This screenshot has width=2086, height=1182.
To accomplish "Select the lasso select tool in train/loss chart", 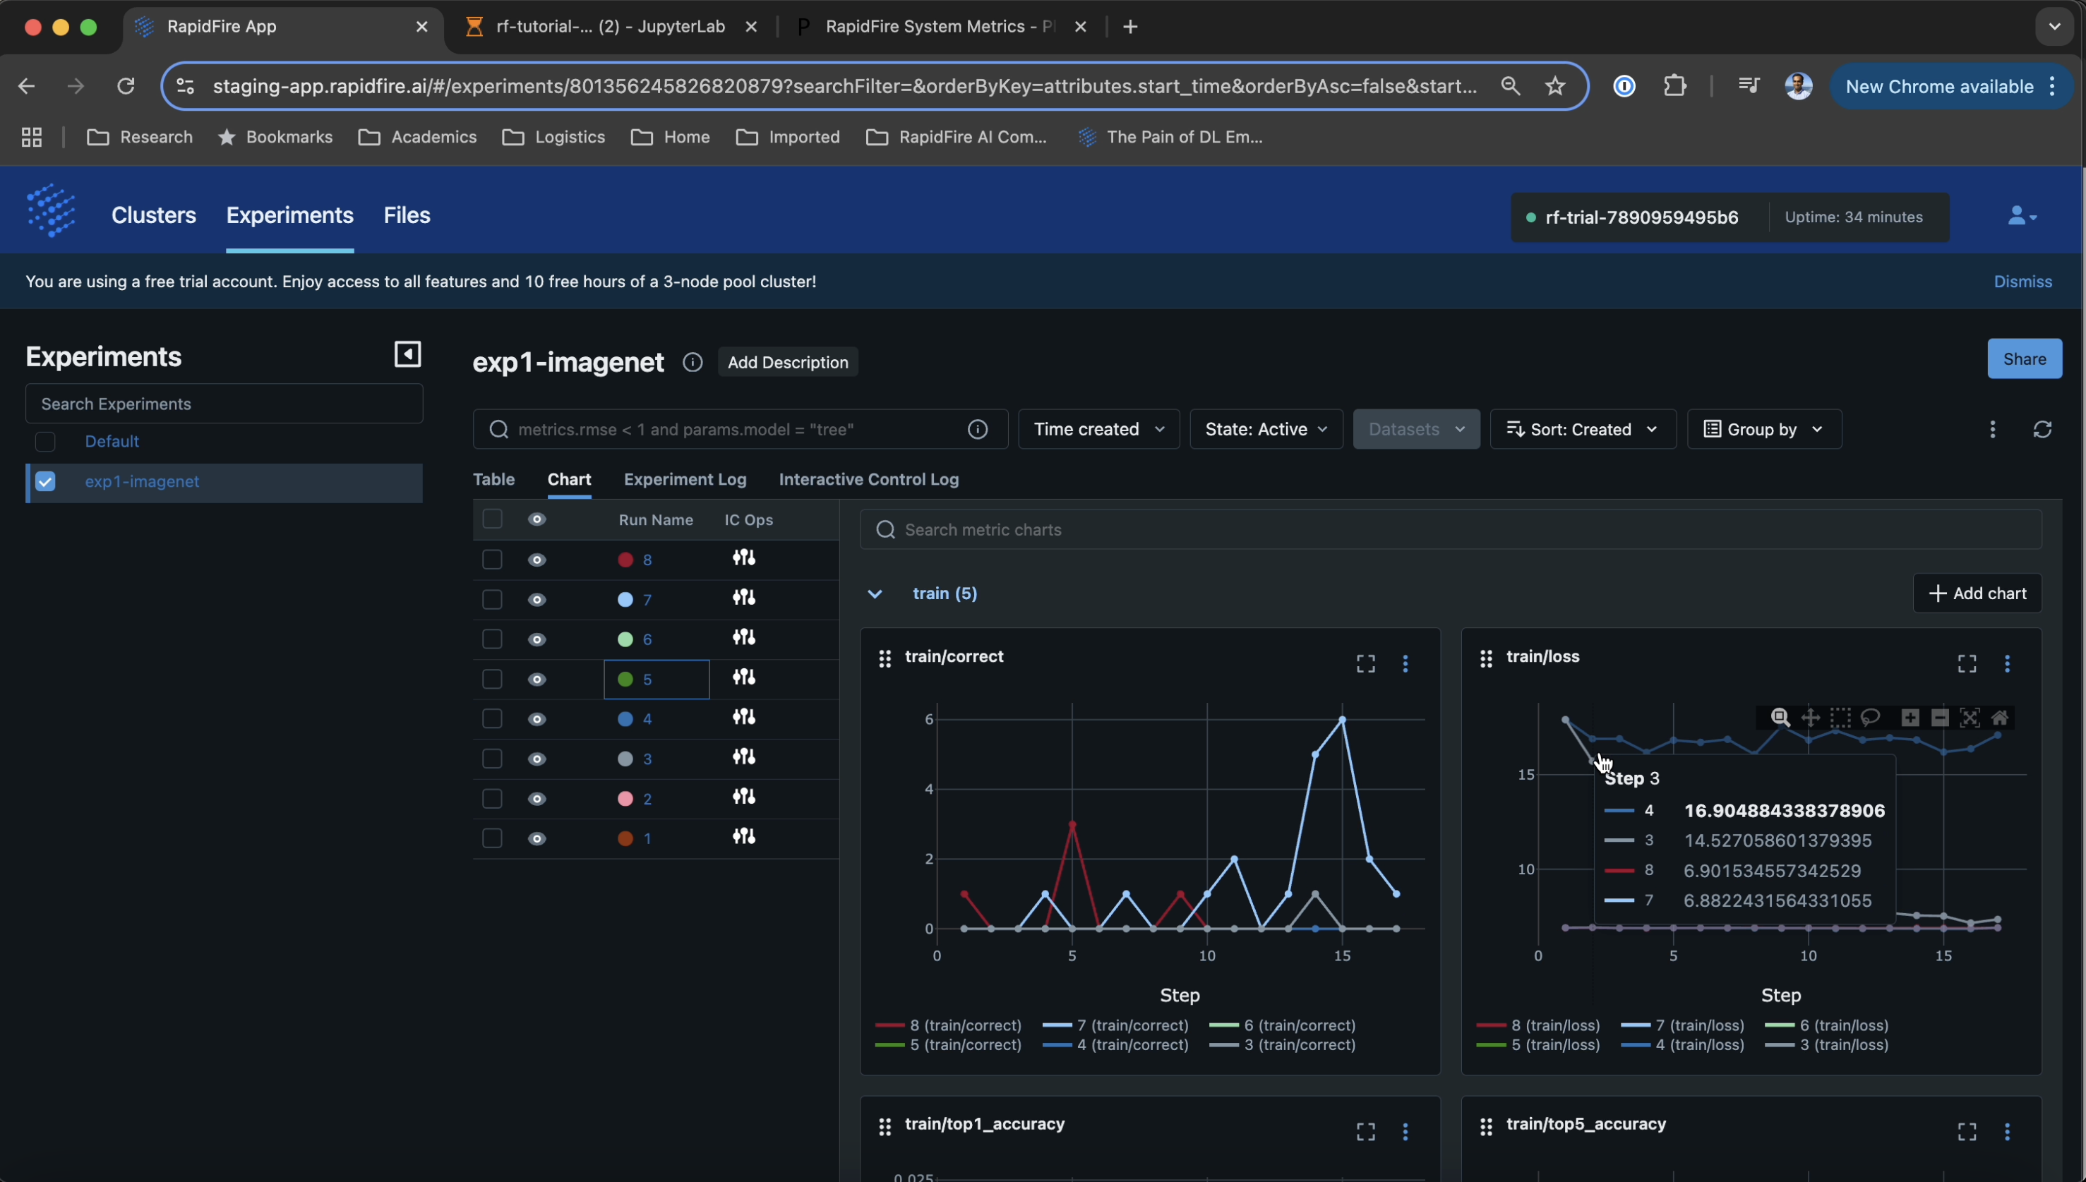I will click(1871, 718).
